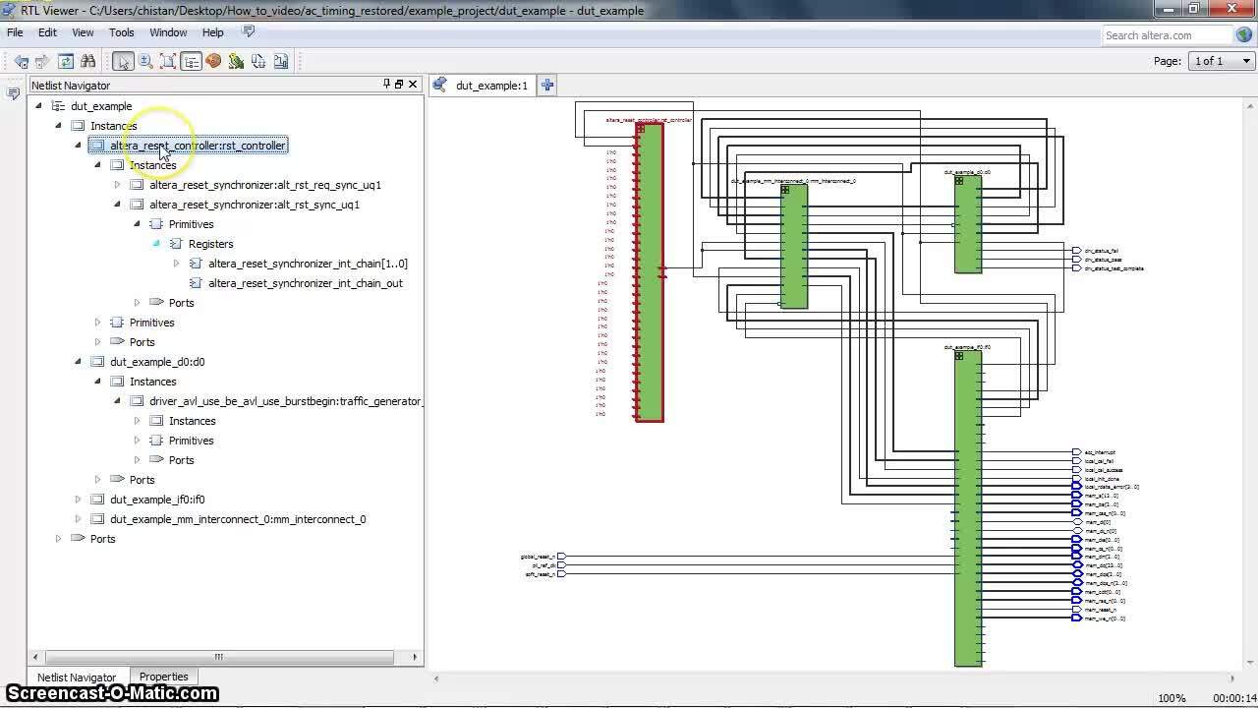Click the green bird icon in the toolbar
1258x708 pixels.
[236, 61]
